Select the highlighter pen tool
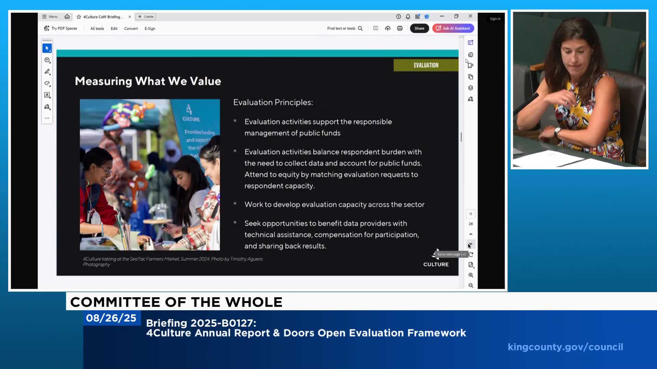The image size is (657, 369). pos(47,72)
